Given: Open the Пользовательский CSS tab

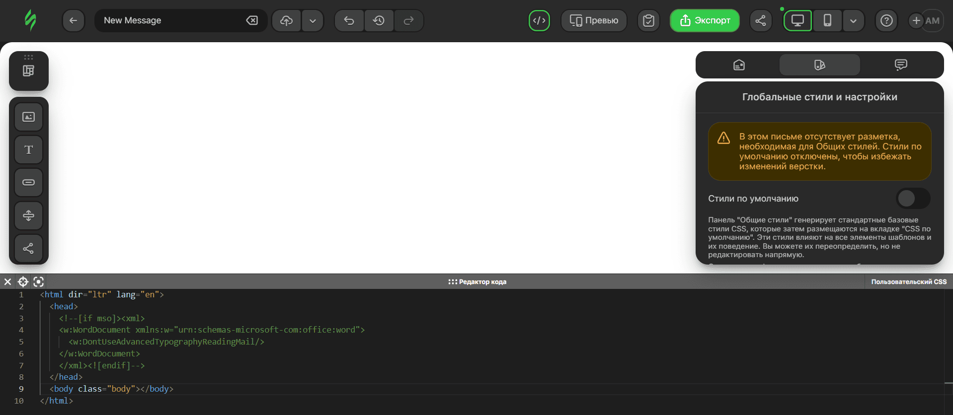Looking at the screenshot, I should pos(908,282).
